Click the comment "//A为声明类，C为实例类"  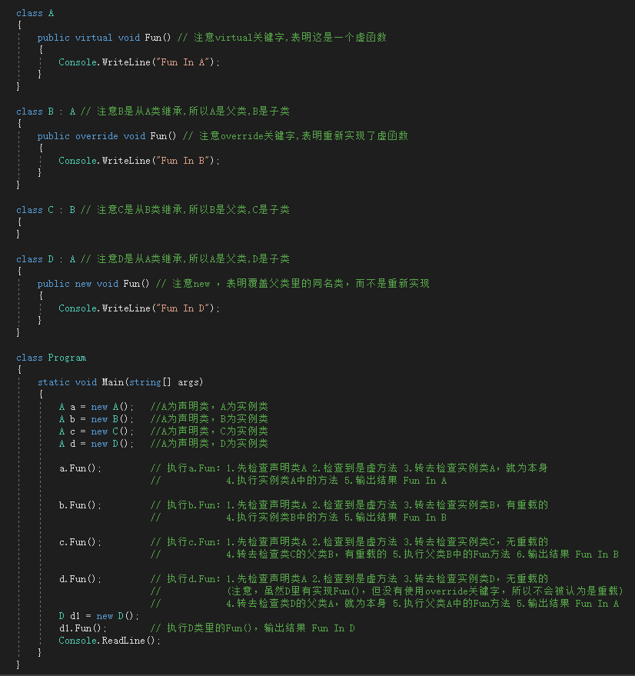click(209, 431)
